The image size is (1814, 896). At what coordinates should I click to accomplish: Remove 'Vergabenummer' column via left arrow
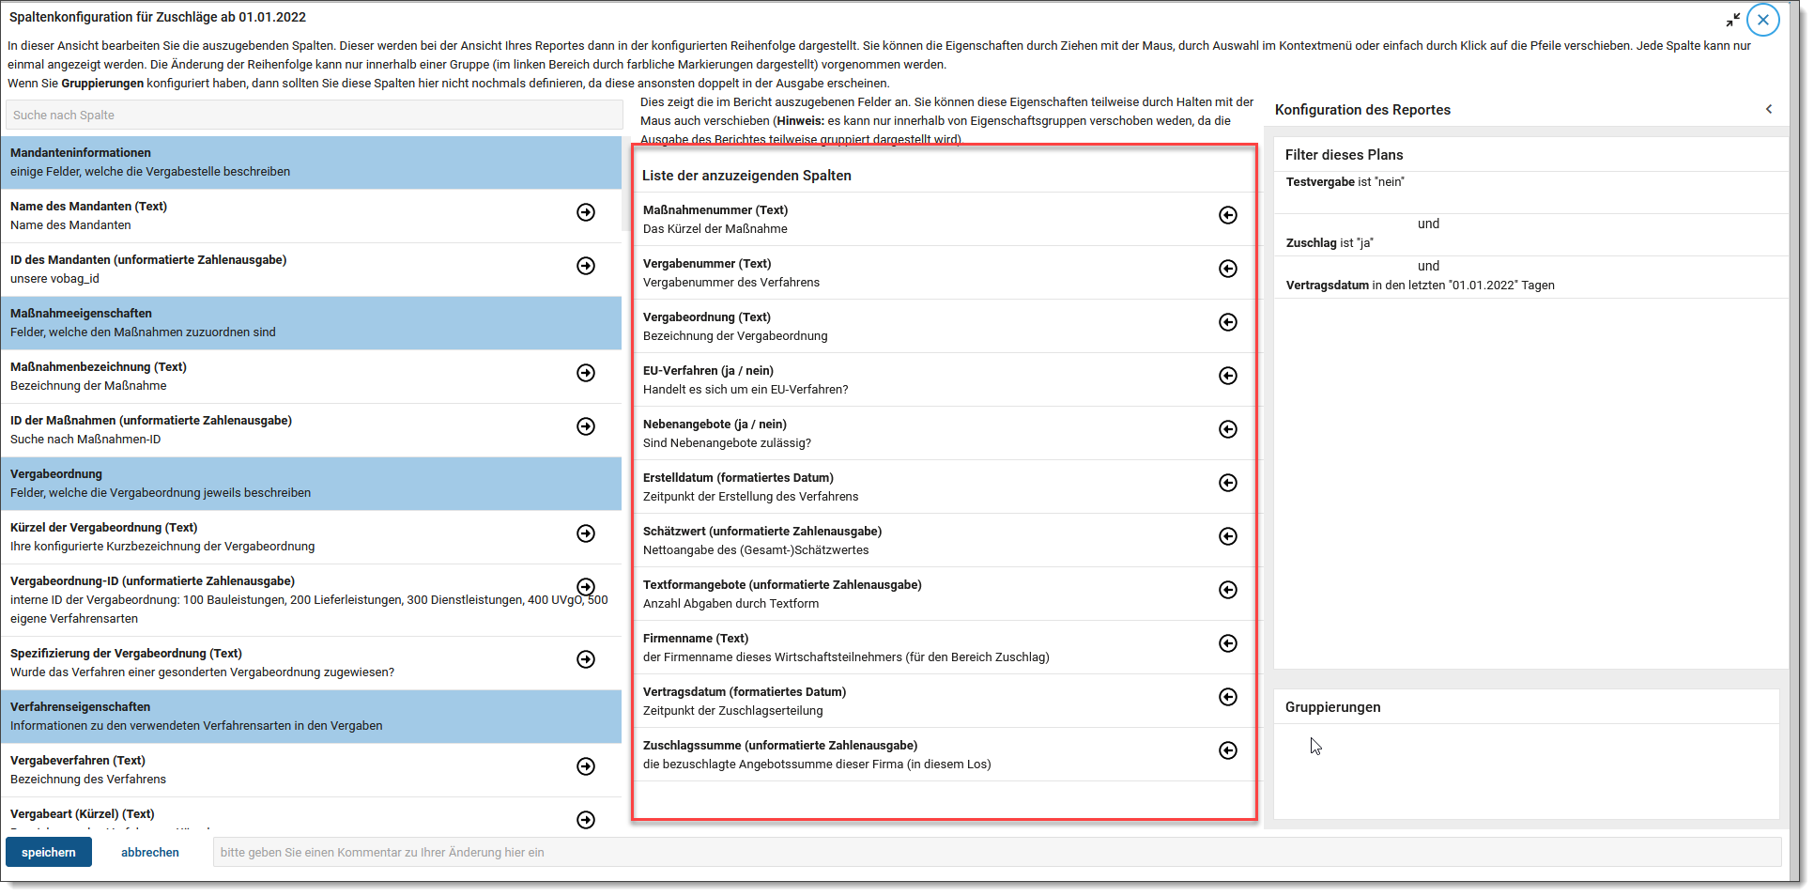pyautogui.click(x=1228, y=269)
